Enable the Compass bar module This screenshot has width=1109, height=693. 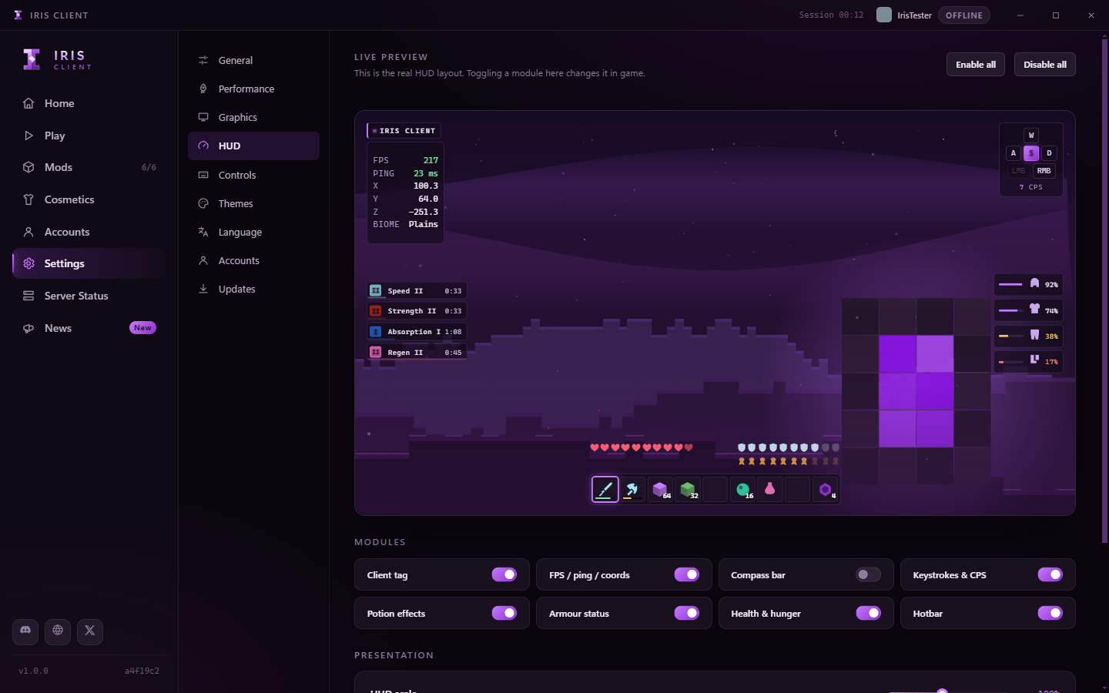coord(869,574)
